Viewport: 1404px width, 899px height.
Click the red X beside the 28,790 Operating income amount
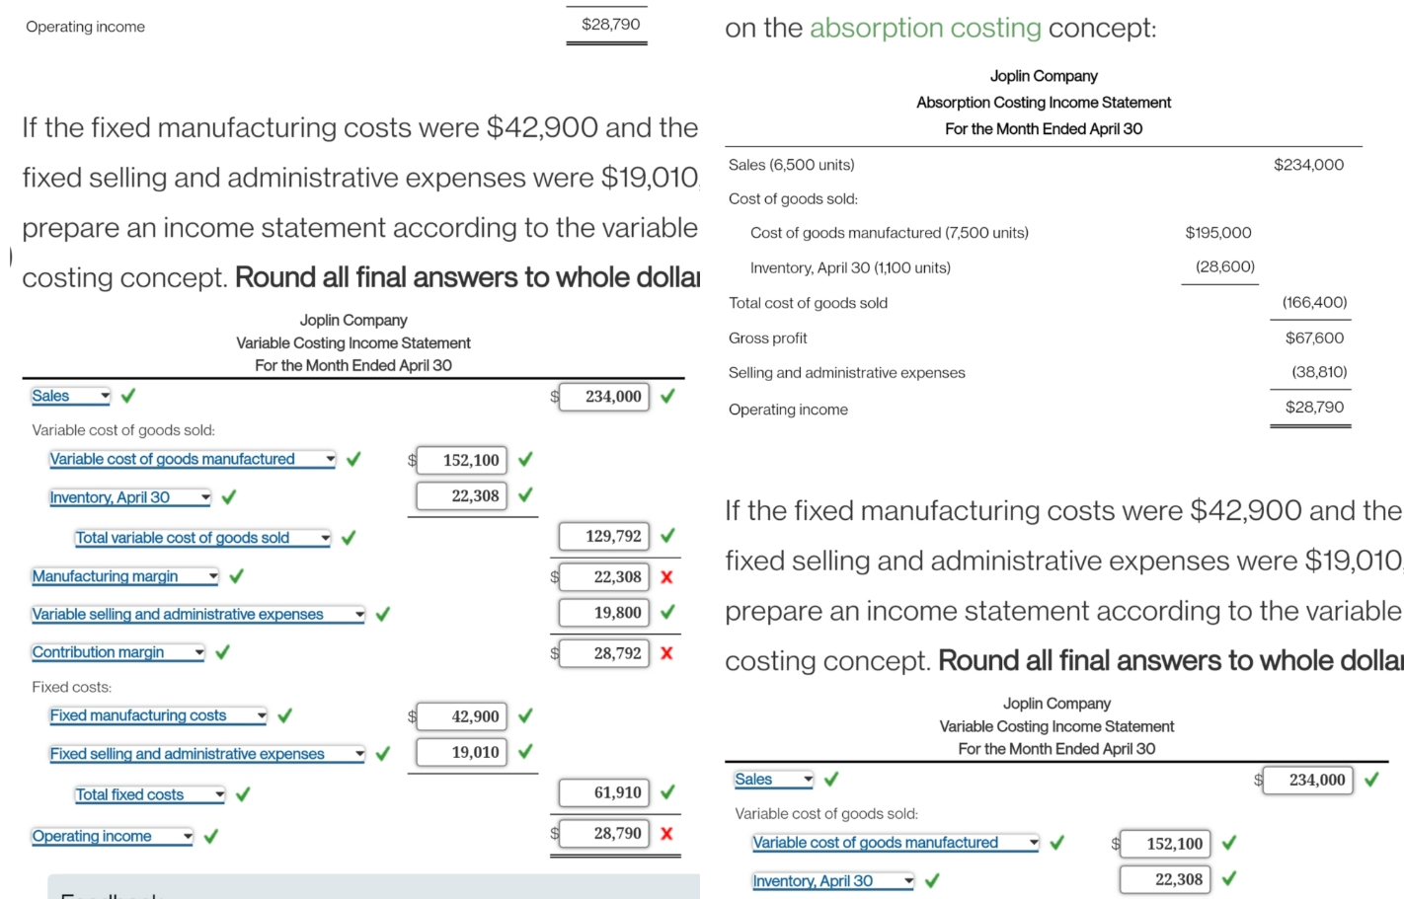pyautogui.click(x=667, y=832)
